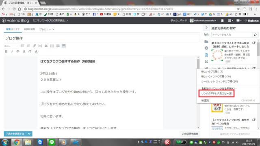Click the この記事を削除 button
Viewport: 260px width, 146px height.
tap(190, 134)
